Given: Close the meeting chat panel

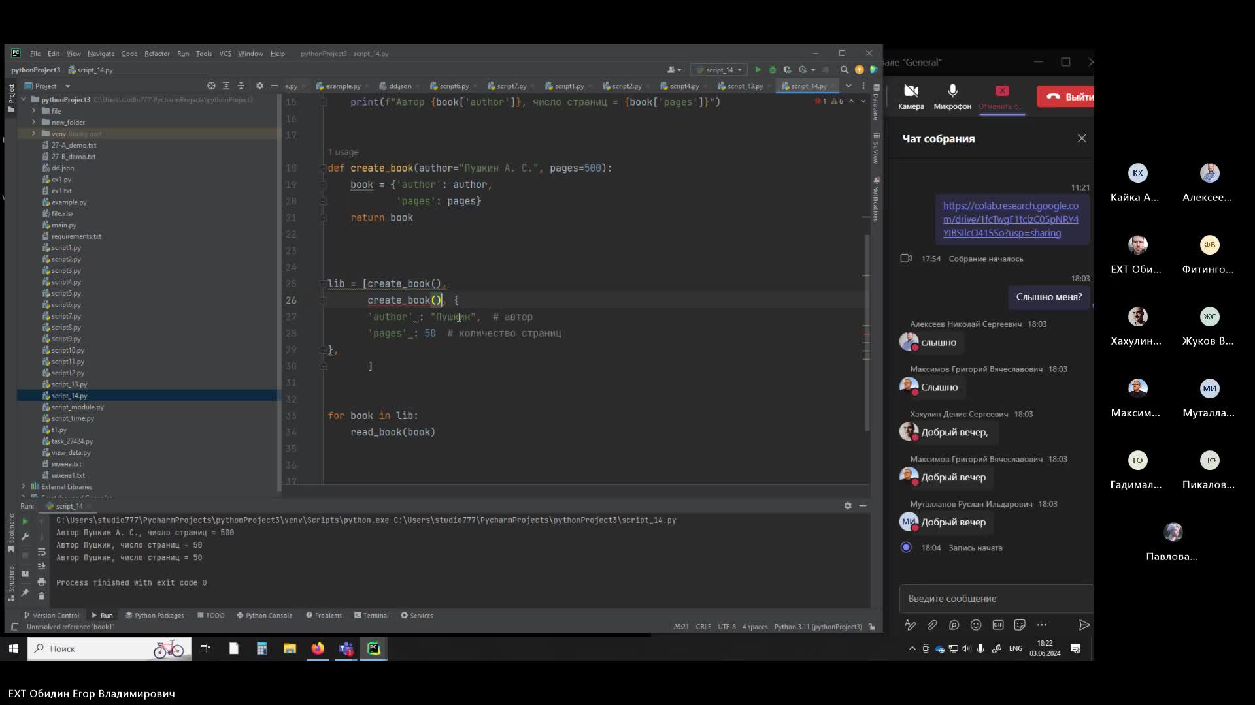Looking at the screenshot, I should 1082,138.
